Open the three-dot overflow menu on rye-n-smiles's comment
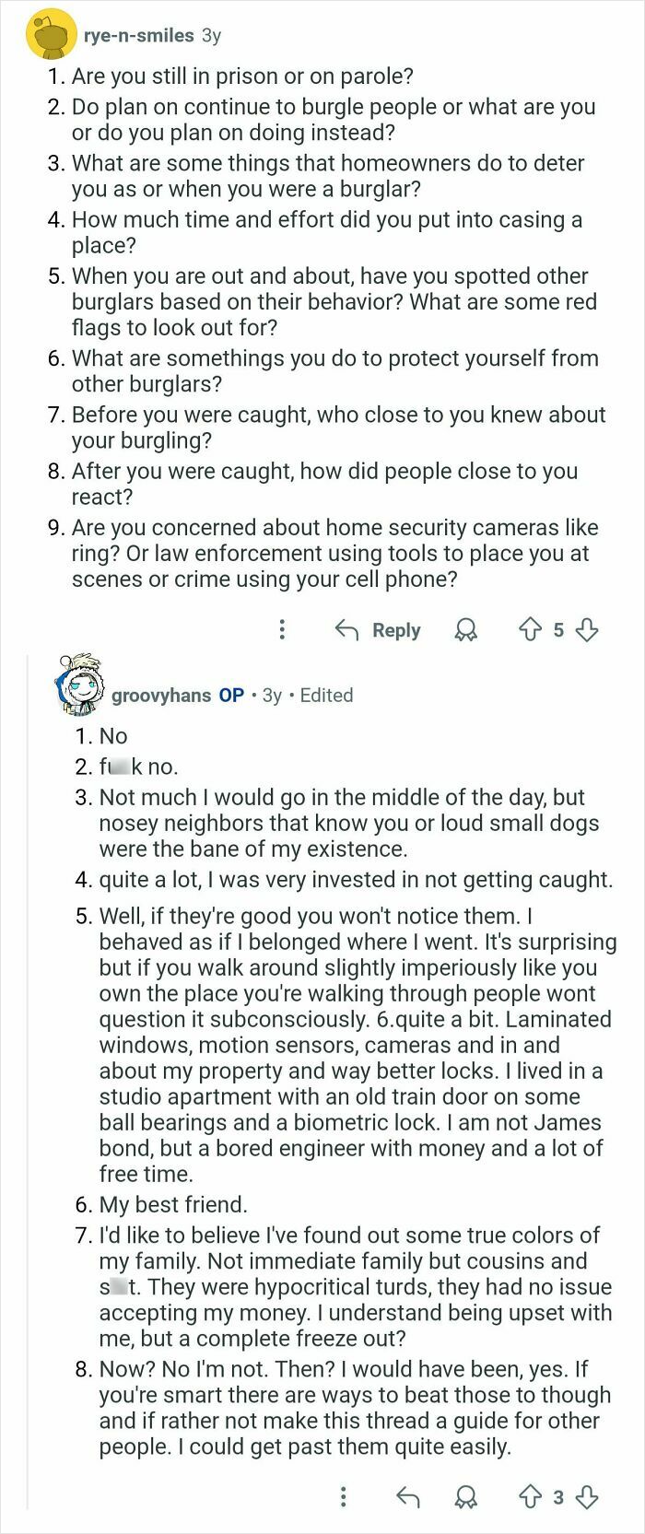The width and height of the screenshot is (645, 1534). tap(283, 630)
